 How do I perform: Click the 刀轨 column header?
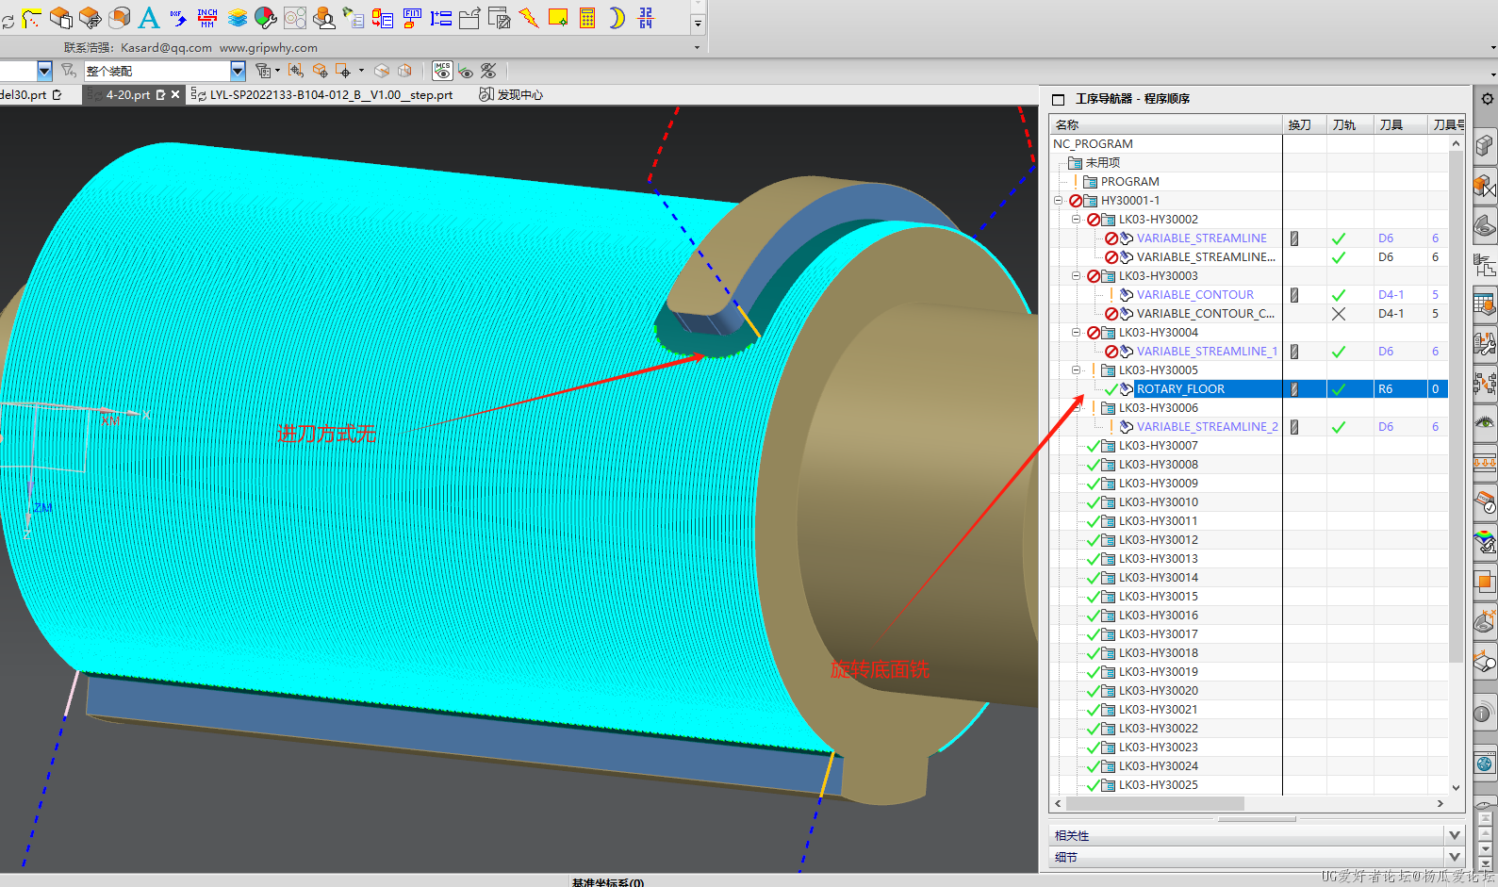point(1350,124)
